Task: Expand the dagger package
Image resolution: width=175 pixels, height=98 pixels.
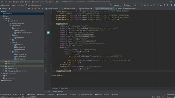Action: coord(4,69)
